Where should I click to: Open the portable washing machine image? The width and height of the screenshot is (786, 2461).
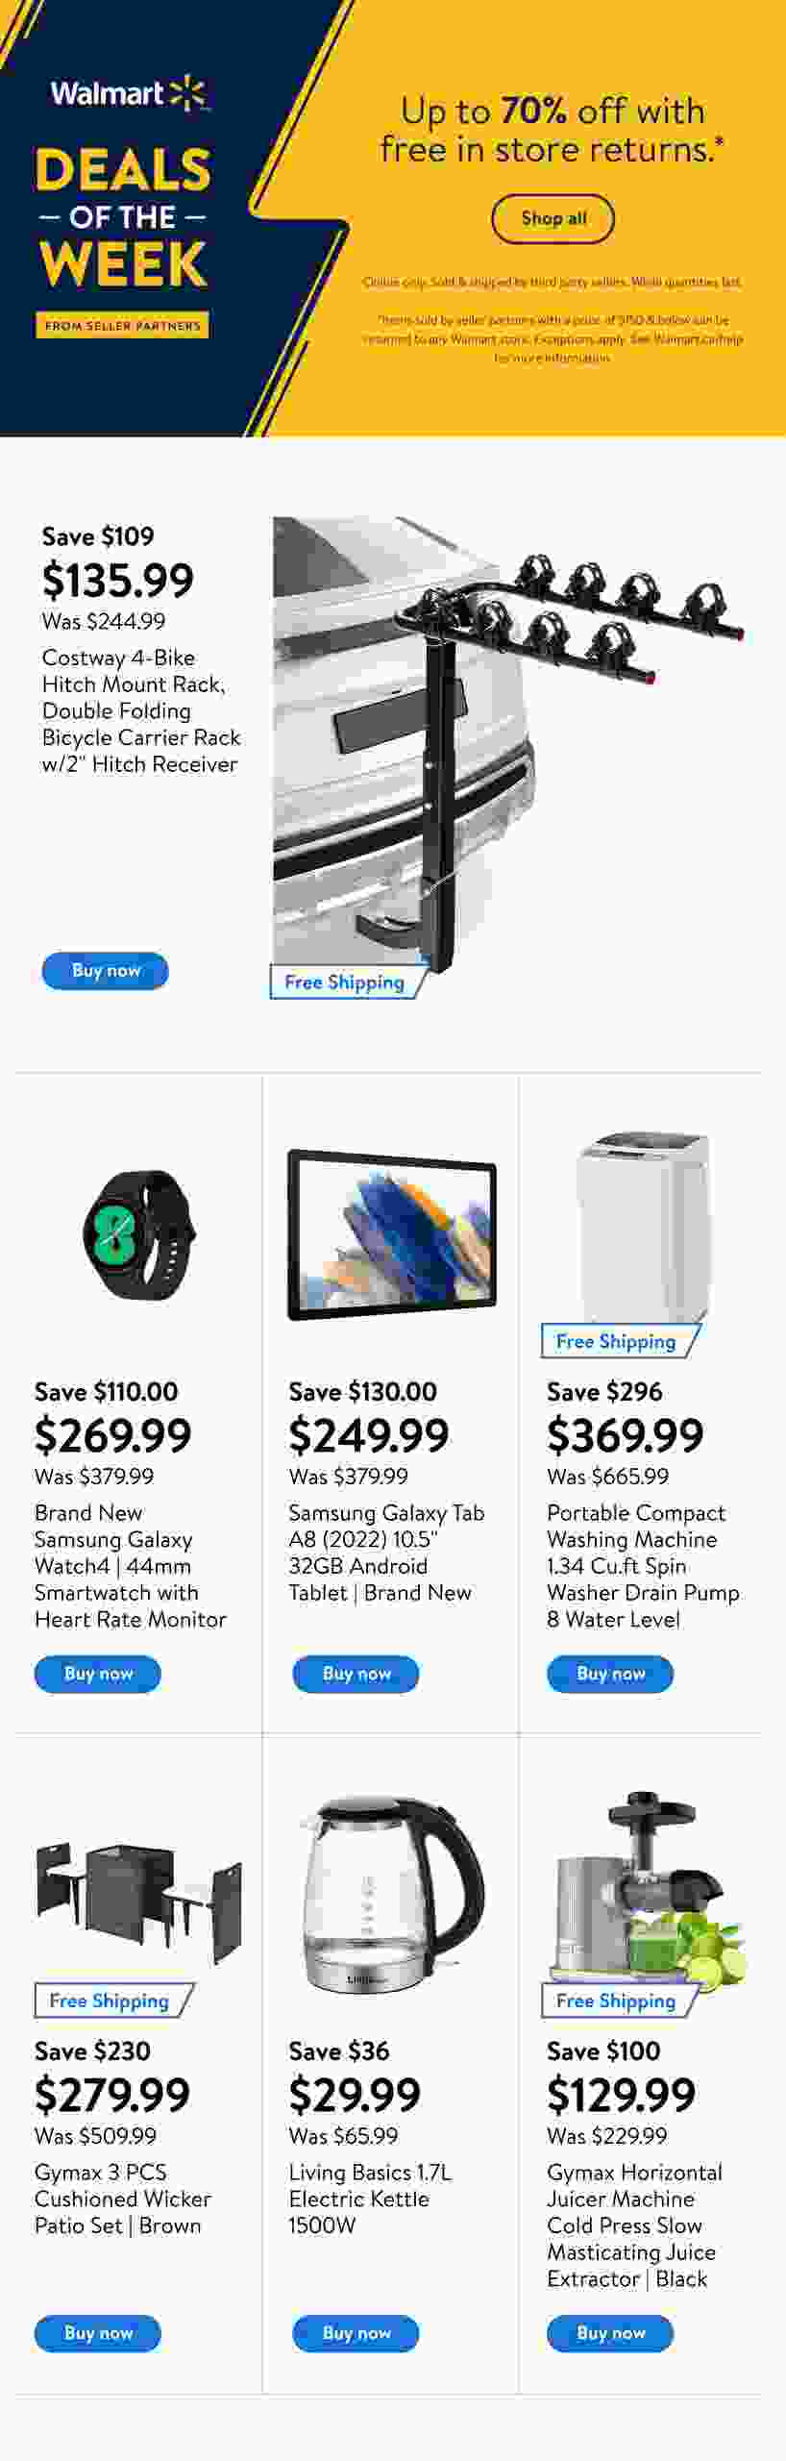point(643,1226)
